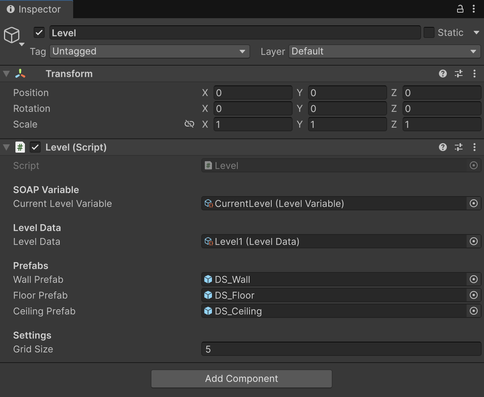Open object picker for Wall Prefab

pos(473,280)
